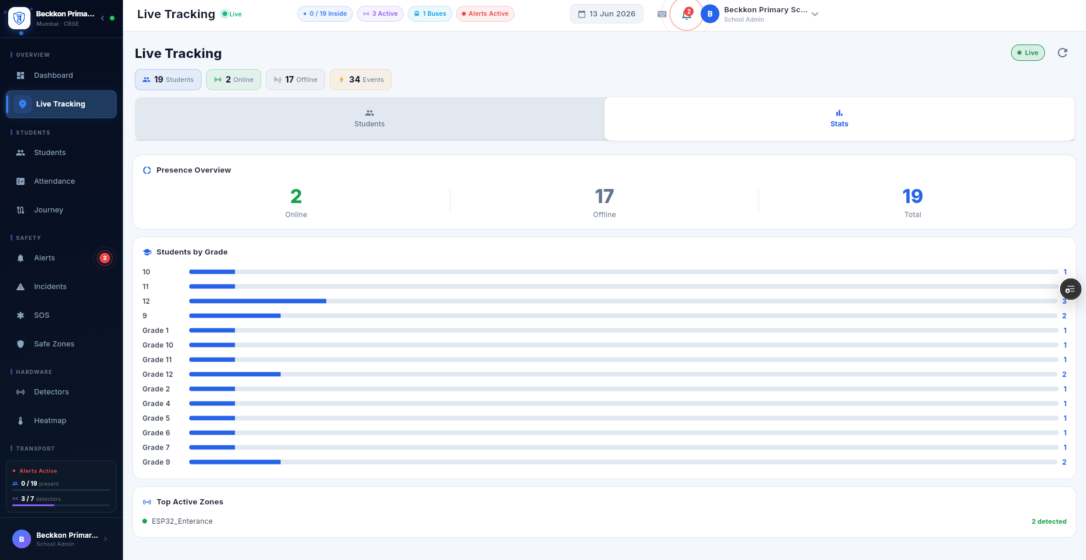Open Incidents via its warning triangle icon
This screenshot has height=560, width=1086.
(x=21, y=287)
